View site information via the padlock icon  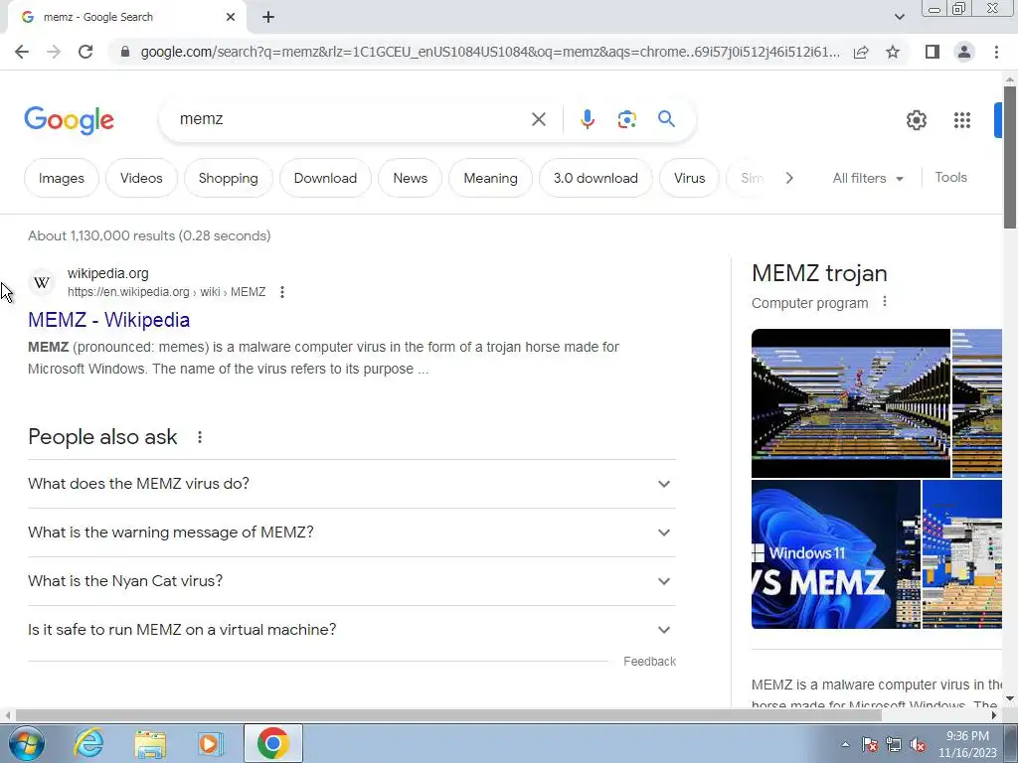(125, 52)
